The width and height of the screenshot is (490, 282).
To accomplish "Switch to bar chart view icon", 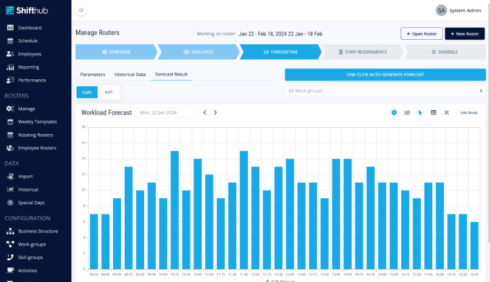I will (407, 112).
